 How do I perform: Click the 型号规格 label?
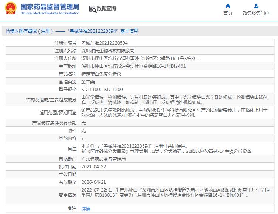tap(68, 89)
